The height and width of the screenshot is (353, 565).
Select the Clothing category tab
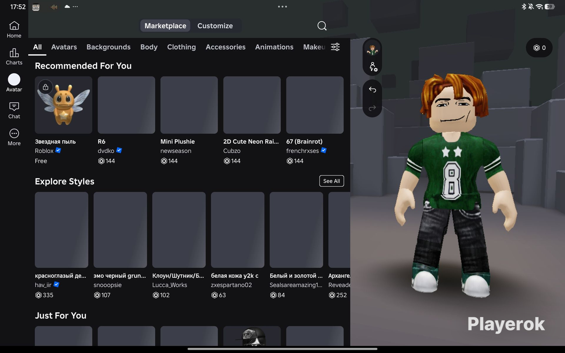coord(182,47)
